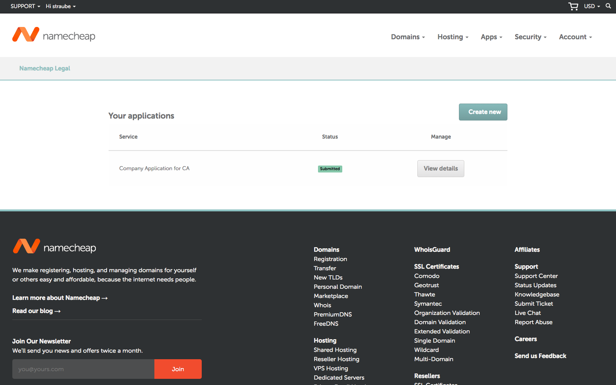Screen dimensions: 616x385
Task: Open the VPS Hosting footer link
Action: (x=331, y=368)
